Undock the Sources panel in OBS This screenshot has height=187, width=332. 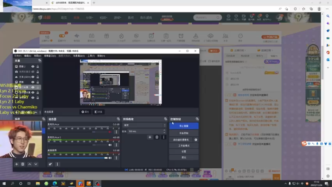point(39,61)
